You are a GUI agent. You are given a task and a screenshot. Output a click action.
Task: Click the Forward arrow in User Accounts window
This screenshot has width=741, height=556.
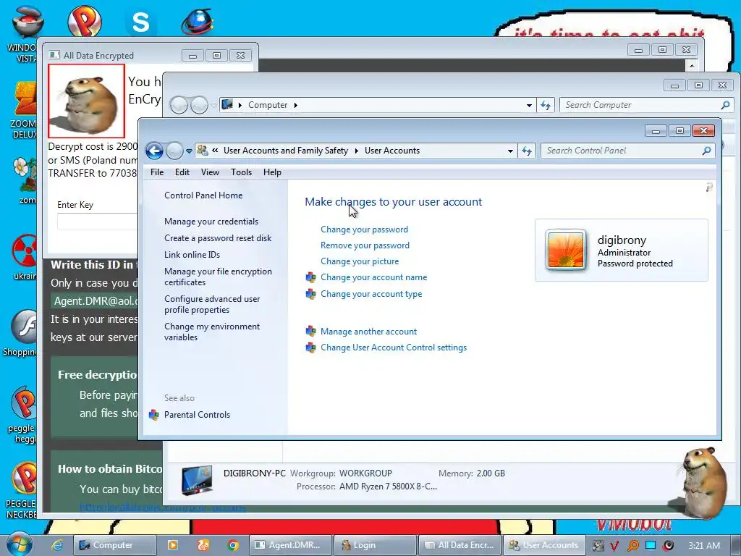click(x=174, y=151)
